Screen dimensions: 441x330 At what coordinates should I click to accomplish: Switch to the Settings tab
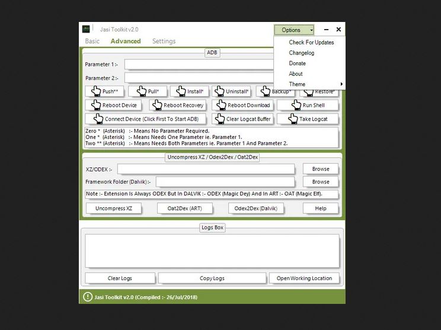click(x=164, y=41)
